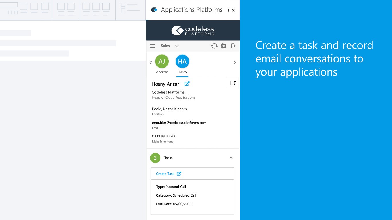This screenshot has width=392, height=220.
Task: Select the Hosny HA contact avatar
Action: (182, 61)
